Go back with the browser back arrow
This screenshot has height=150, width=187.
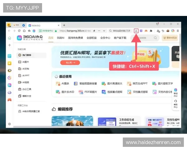coord(9,31)
